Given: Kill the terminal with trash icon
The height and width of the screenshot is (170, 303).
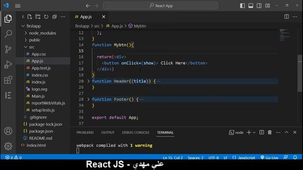Looking at the screenshot, I should pyautogui.click(x=269, y=132).
